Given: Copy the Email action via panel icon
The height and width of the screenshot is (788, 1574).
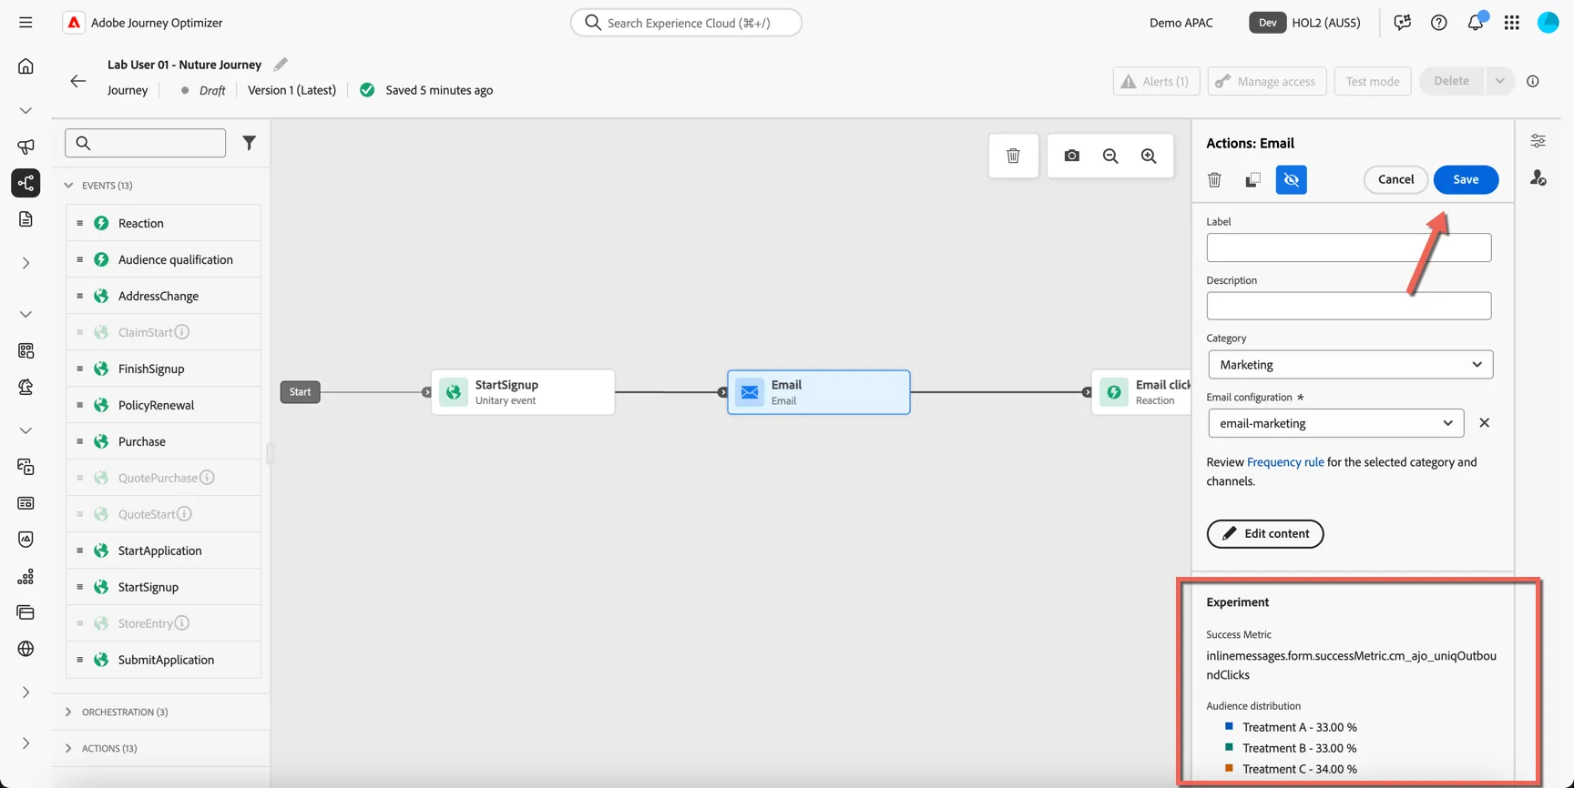Looking at the screenshot, I should click(1252, 179).
